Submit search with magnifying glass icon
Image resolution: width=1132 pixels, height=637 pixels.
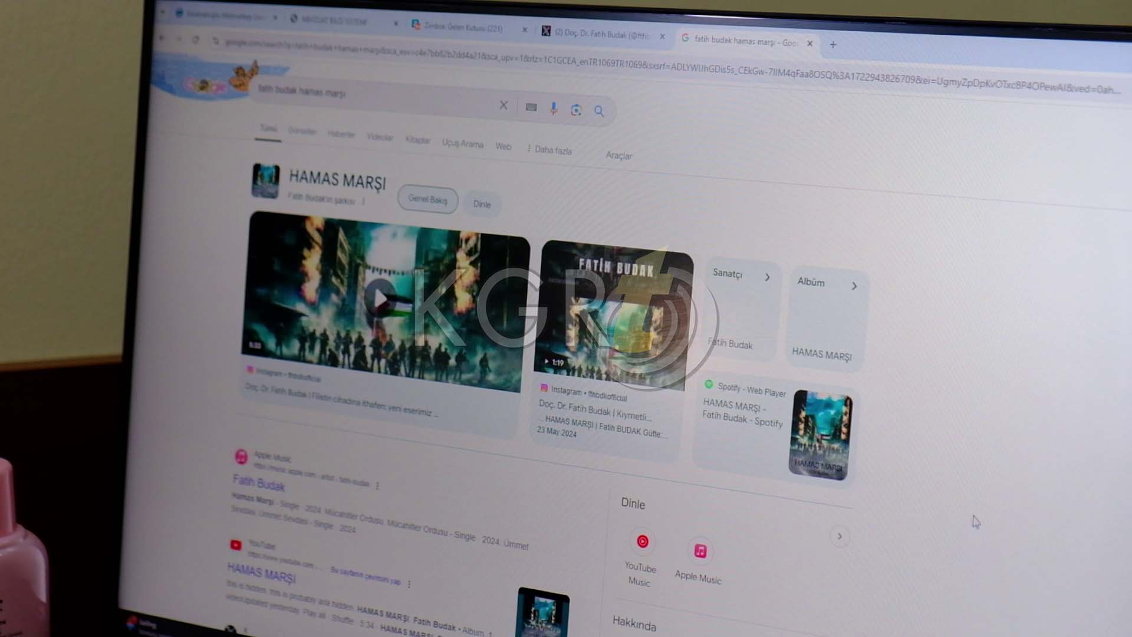coord(599,111)
